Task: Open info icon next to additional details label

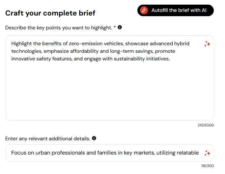Action: coord(94,138)
